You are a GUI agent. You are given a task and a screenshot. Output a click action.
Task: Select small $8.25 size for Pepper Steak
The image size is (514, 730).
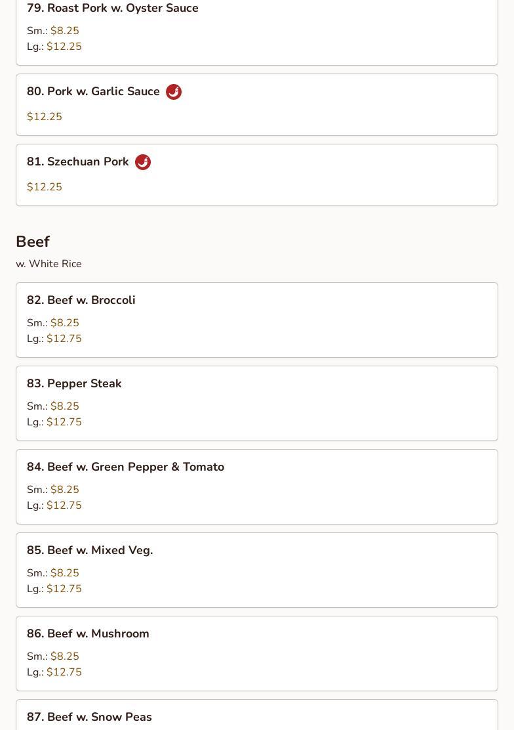click(64, 406)
